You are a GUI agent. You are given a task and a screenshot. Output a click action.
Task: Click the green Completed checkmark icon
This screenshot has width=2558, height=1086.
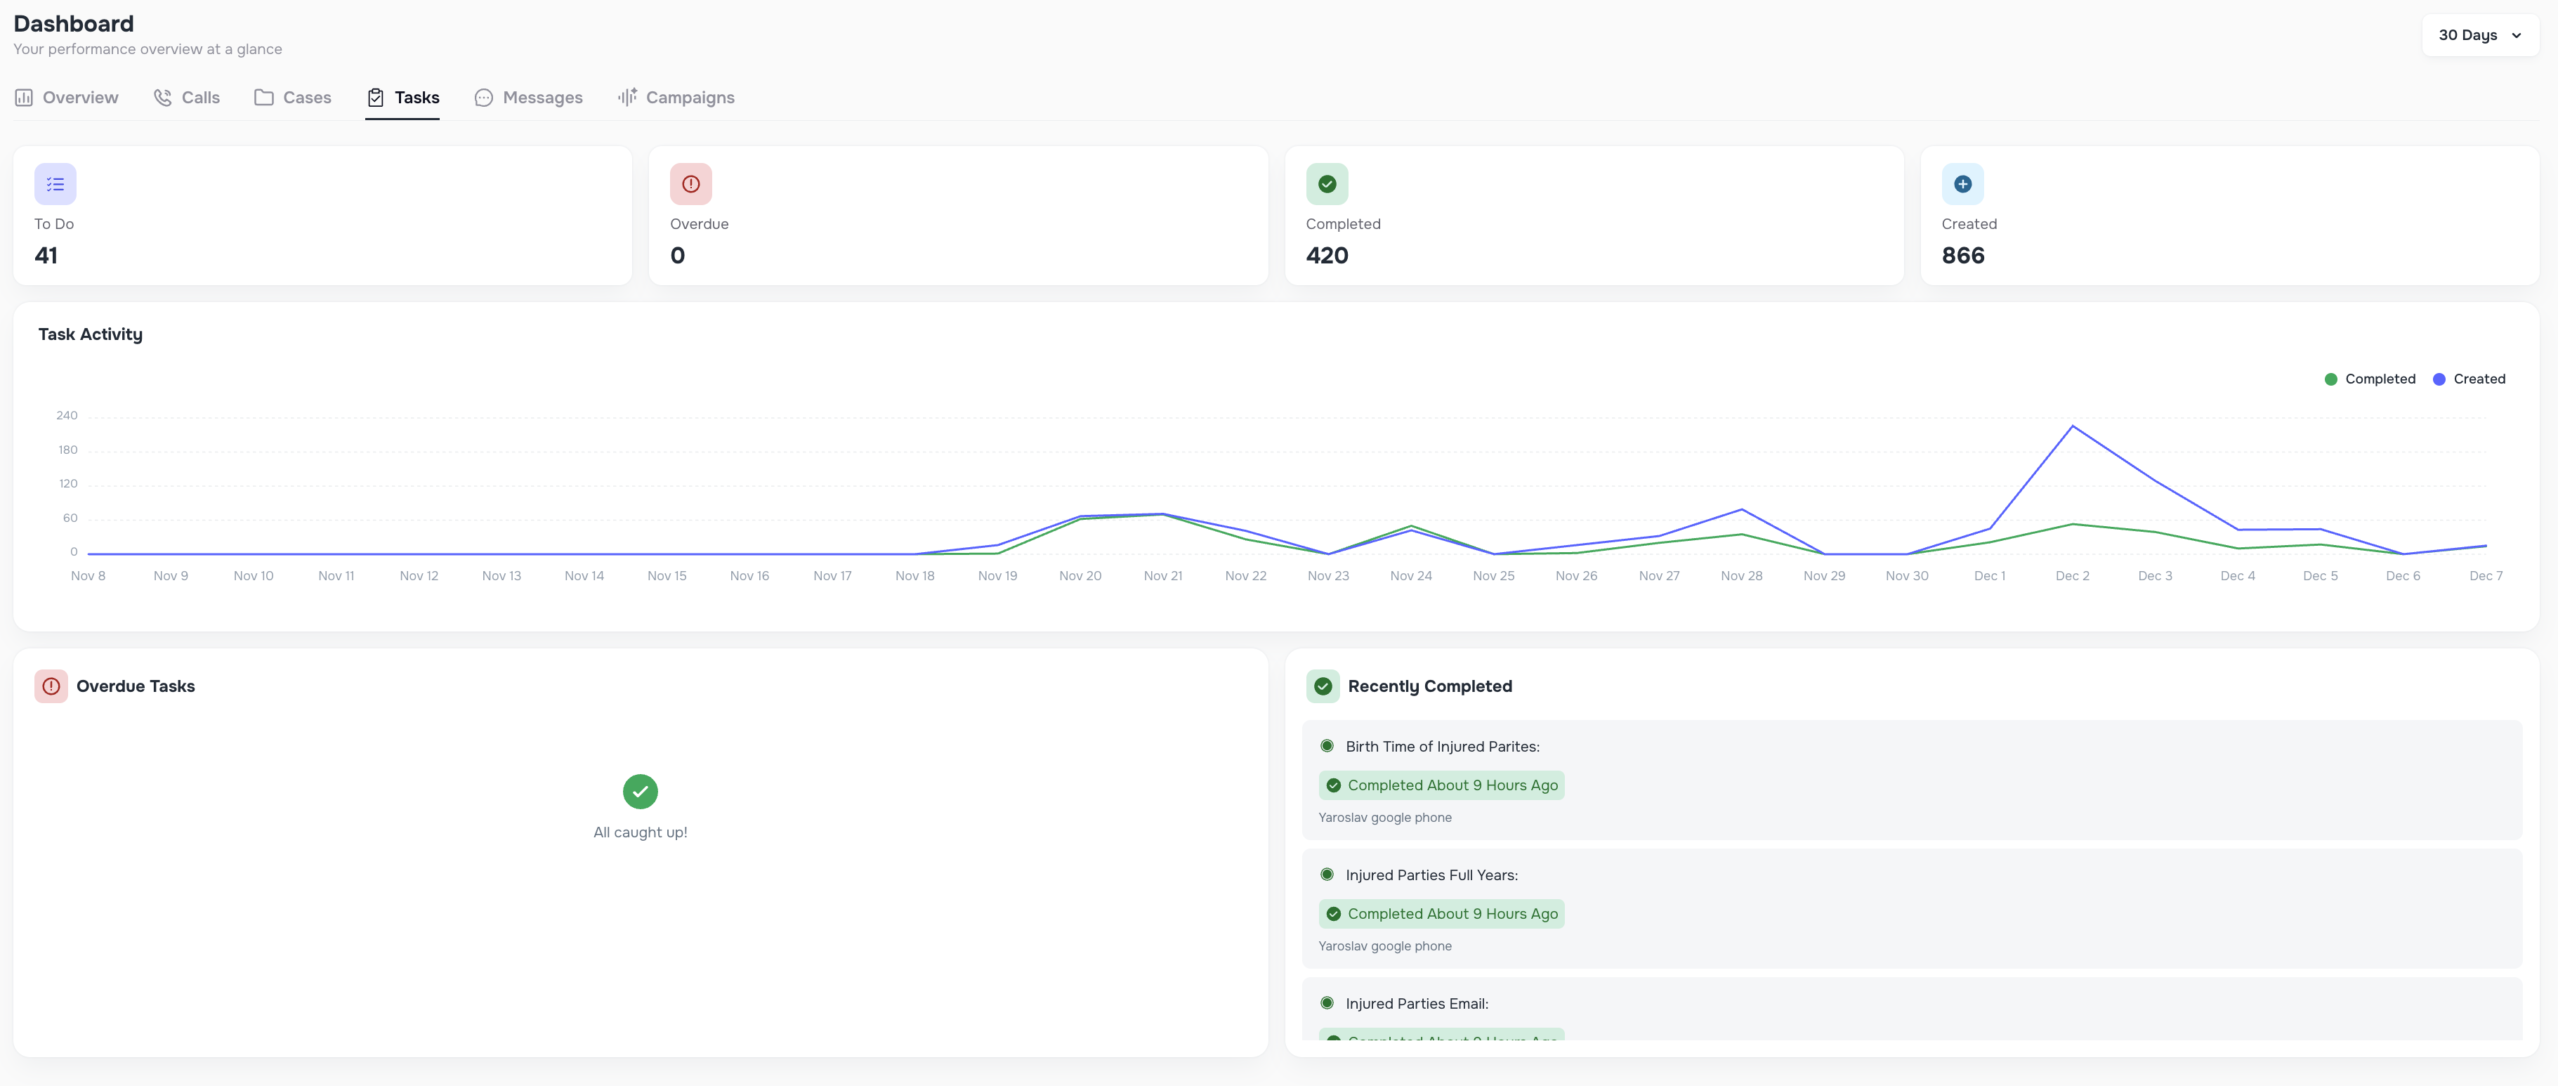pos(1327,184)
